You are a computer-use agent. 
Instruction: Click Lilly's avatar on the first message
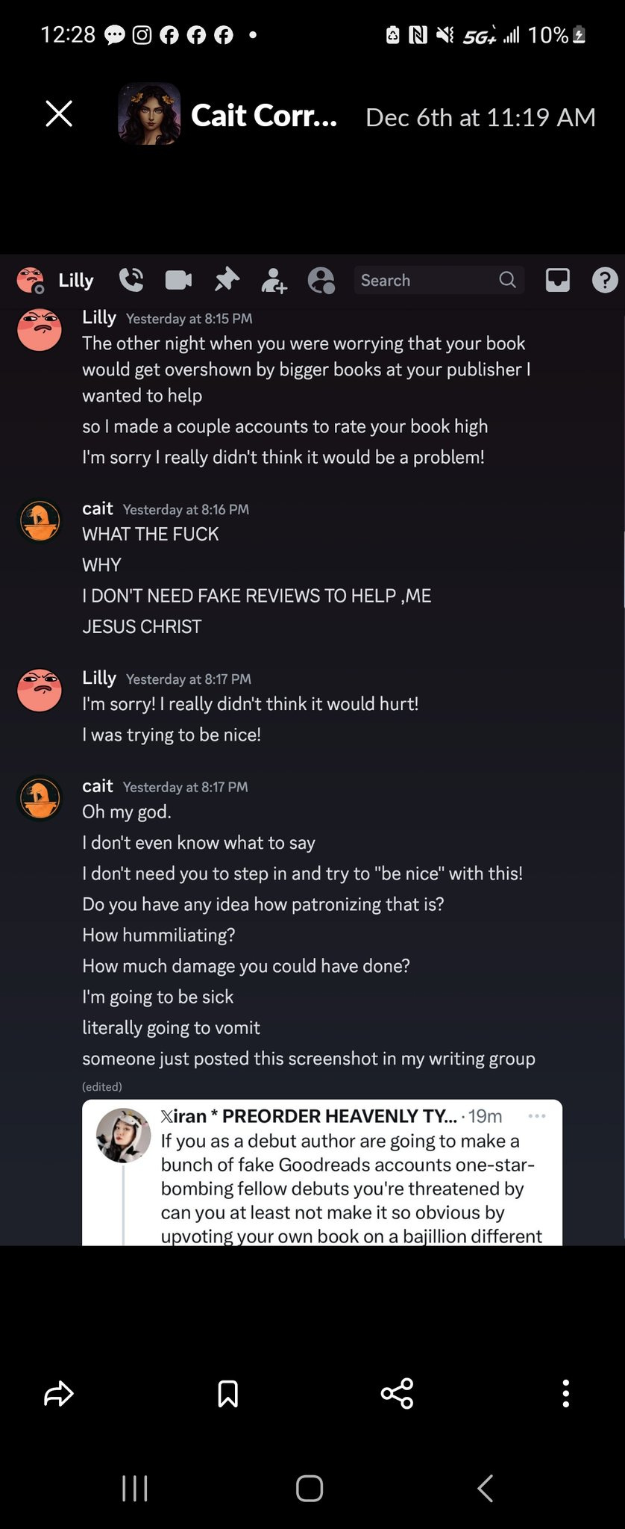pos(40,329)
